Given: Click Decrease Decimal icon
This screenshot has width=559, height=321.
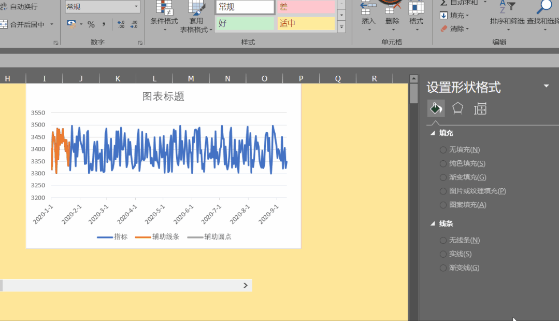Looking at the screenshot, I should point(134,24).
